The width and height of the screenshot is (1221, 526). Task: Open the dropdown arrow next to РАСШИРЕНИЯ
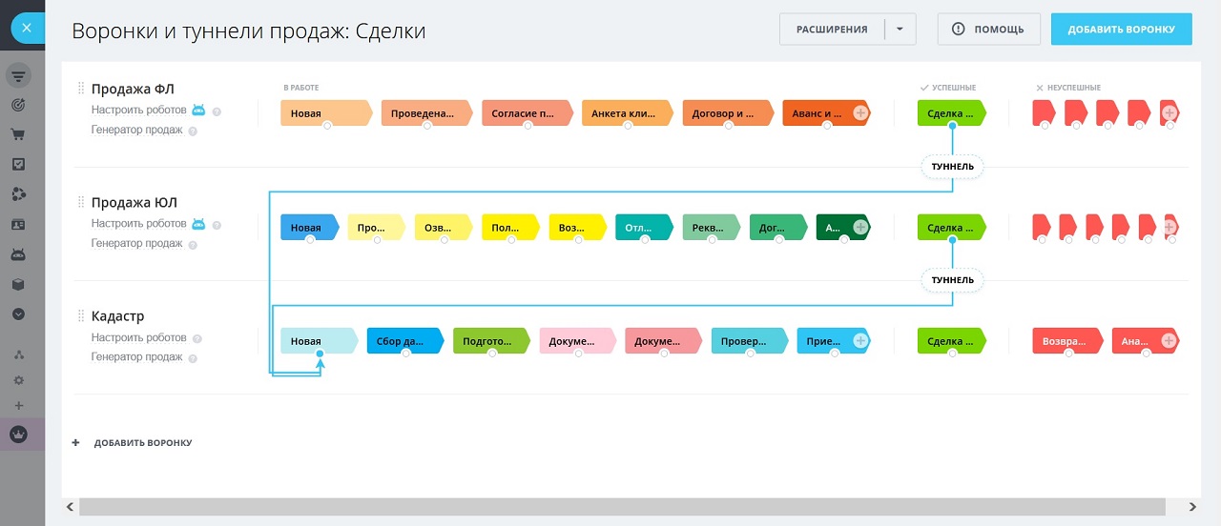tap(900, 30)
